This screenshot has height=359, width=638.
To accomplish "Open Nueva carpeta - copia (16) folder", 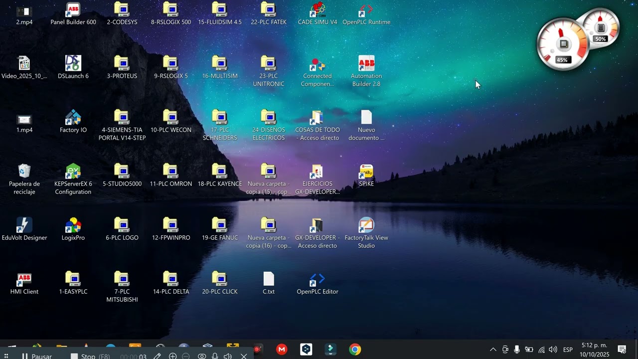I will [269, 233].
